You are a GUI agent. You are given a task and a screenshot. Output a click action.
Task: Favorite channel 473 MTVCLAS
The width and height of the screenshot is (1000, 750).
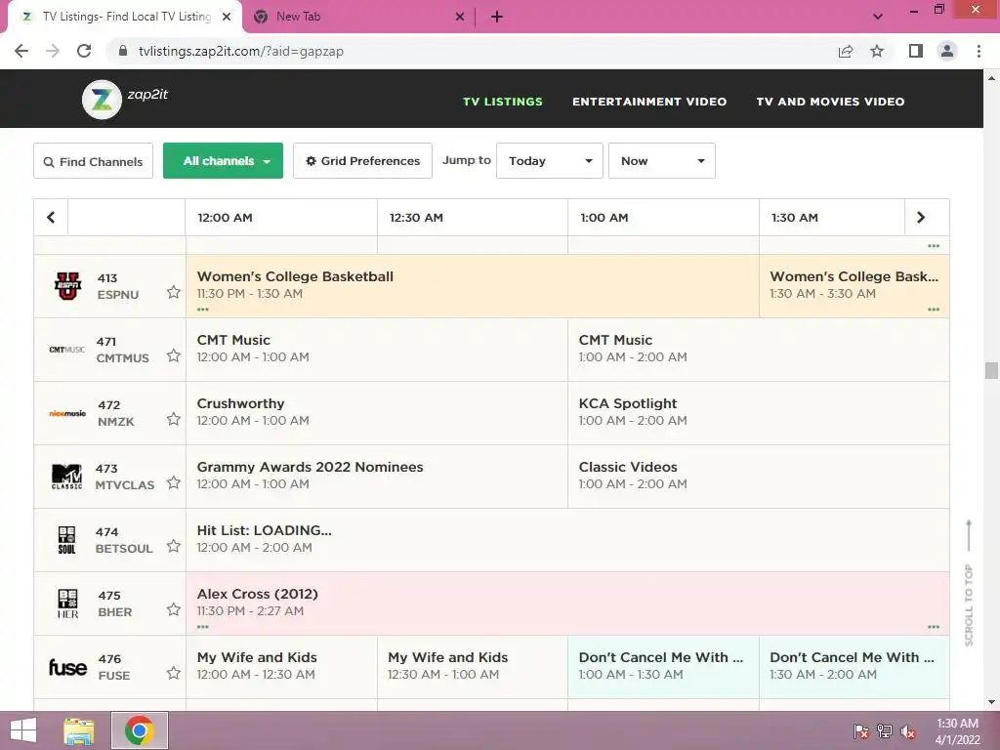174,482
